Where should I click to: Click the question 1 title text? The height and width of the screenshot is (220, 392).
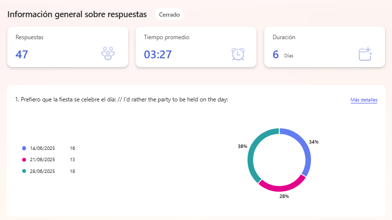pyautogui.click(x=121, y=99)
